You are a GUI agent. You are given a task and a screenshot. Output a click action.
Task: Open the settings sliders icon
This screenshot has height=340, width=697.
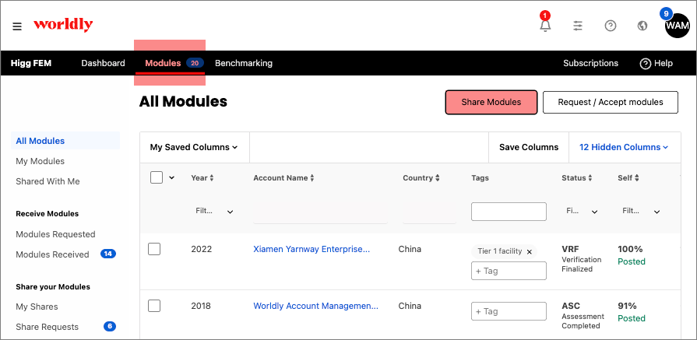(x=578, y=26)
